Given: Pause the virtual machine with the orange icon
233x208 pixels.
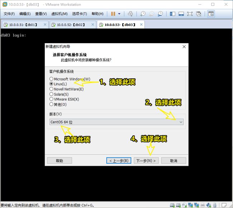Looking at the screenshot, I should (x=113, y=14).
